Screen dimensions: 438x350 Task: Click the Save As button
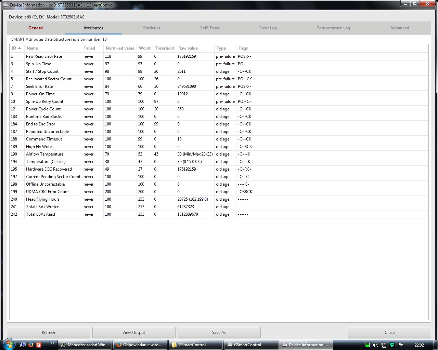point(219,333)
